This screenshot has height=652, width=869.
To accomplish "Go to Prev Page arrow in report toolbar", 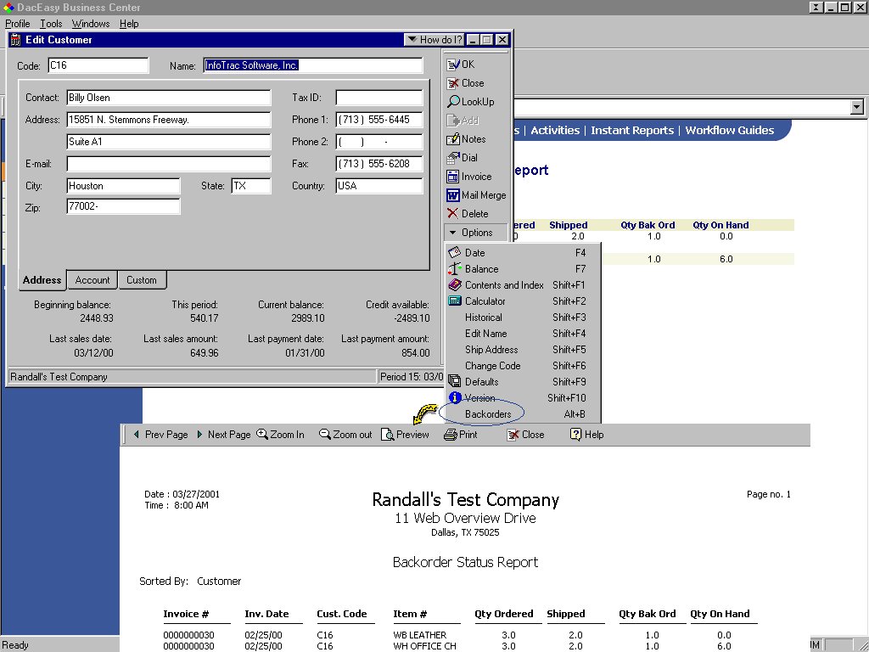I will (x=137, y=435).
